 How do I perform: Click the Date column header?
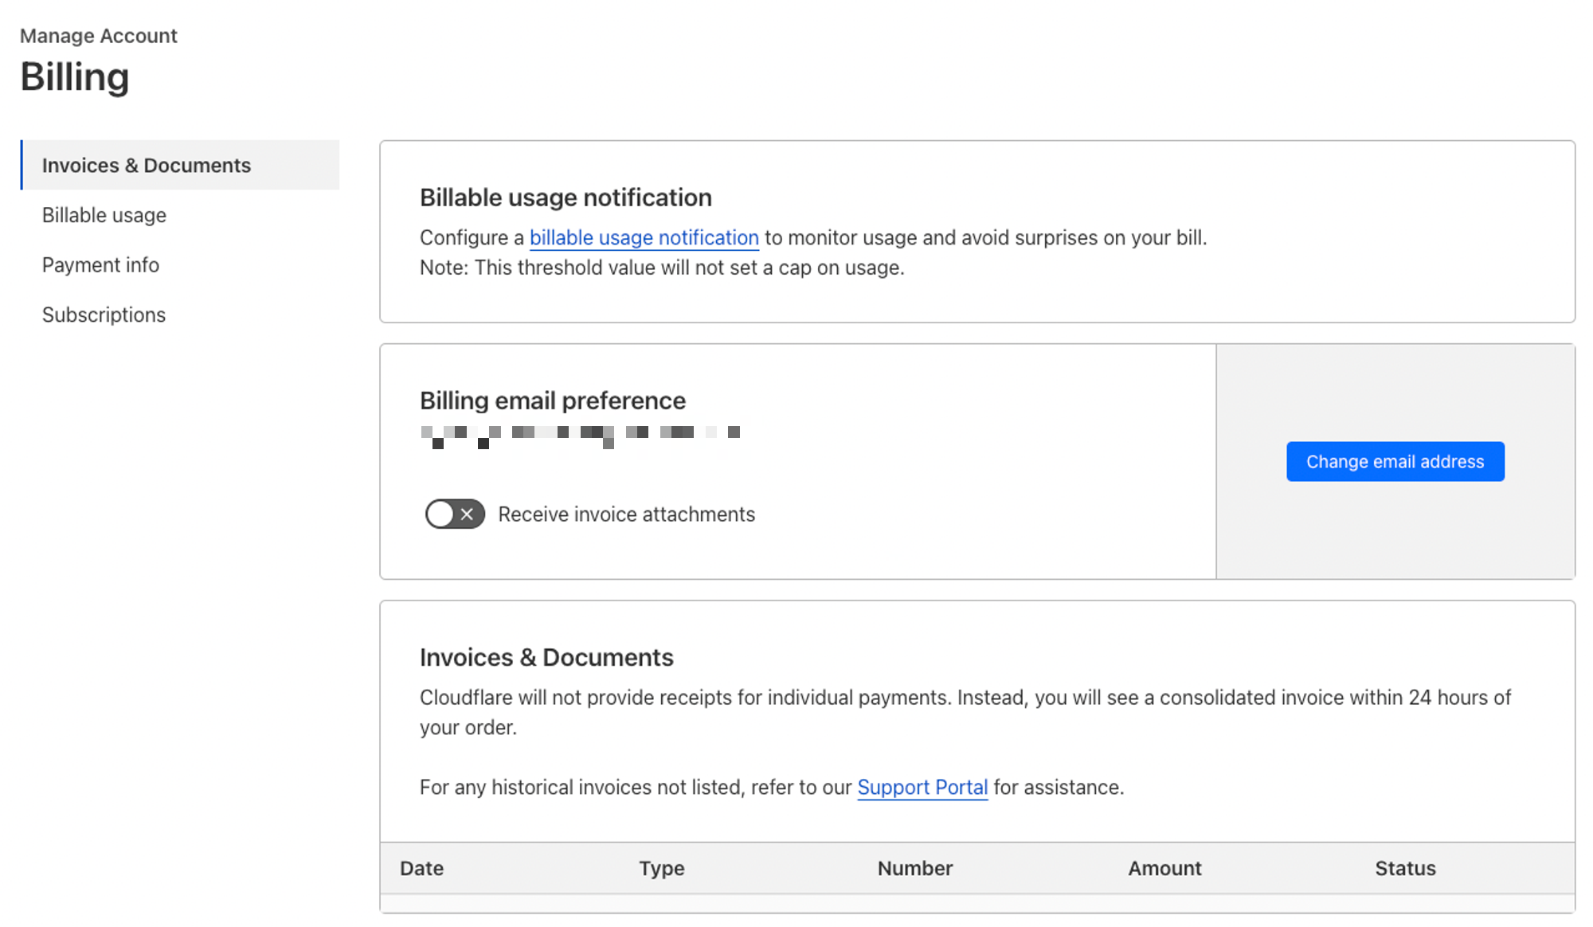421,868
